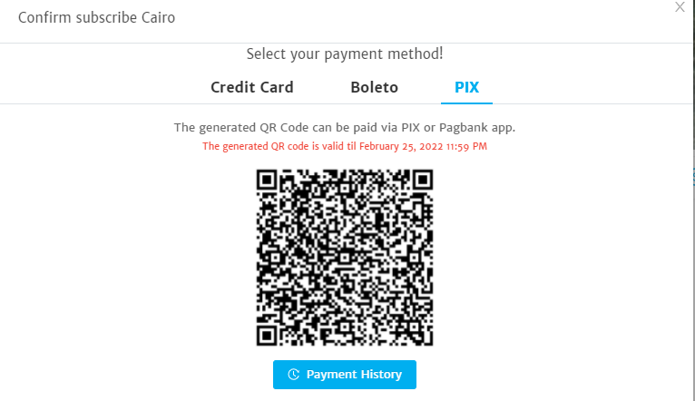Click the QR code's bottom-left finder square
The height and width of the screenshot is (401, 695).
[267, 336]
